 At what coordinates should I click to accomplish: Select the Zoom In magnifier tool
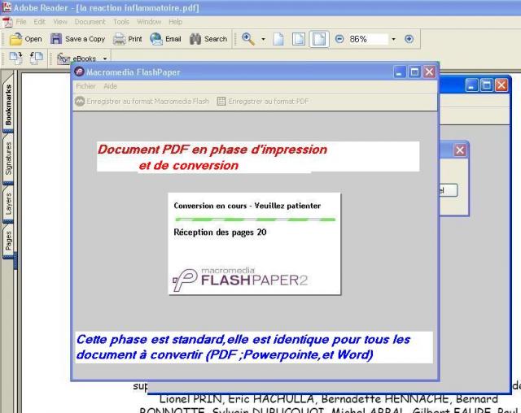pos(247,39)
